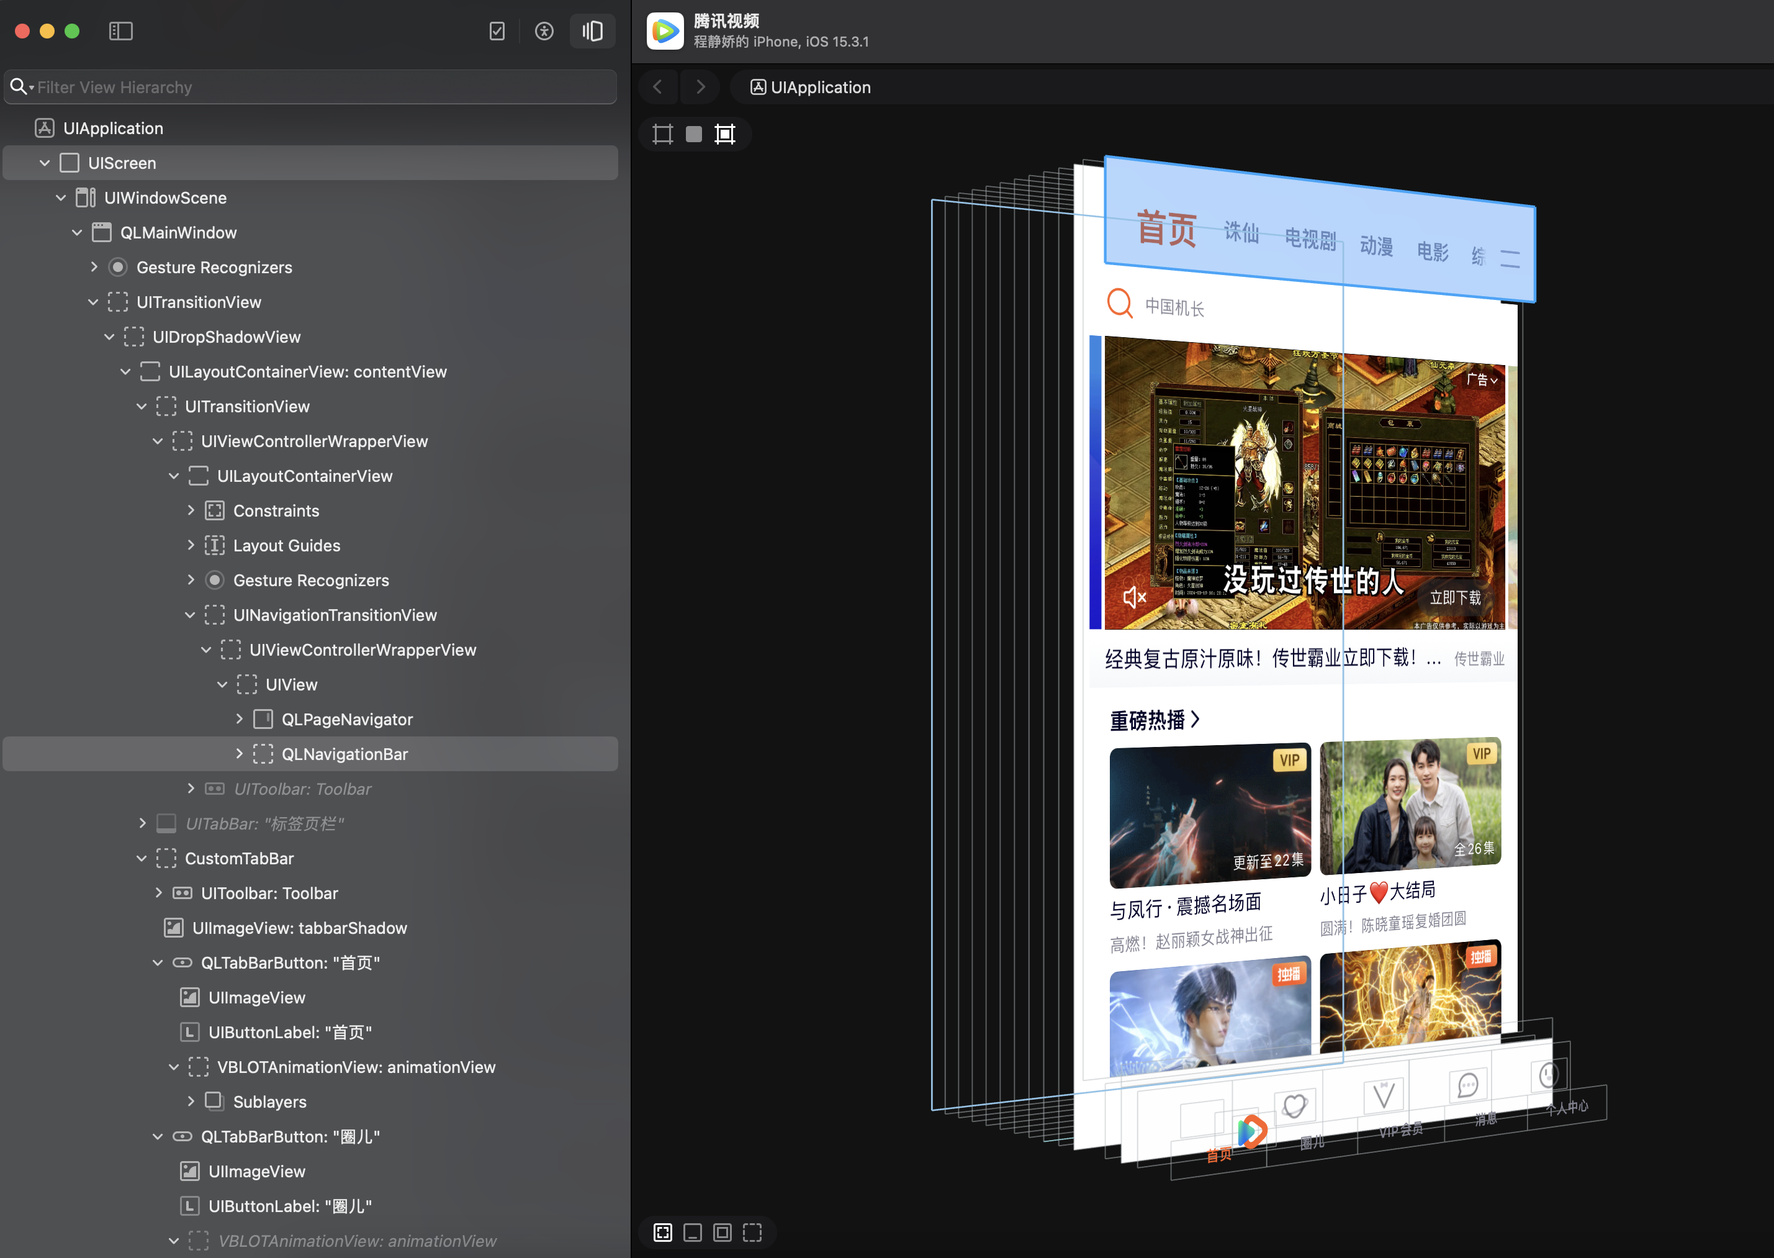Click the accessibility icon in the toolbar

tap(544, 31)
